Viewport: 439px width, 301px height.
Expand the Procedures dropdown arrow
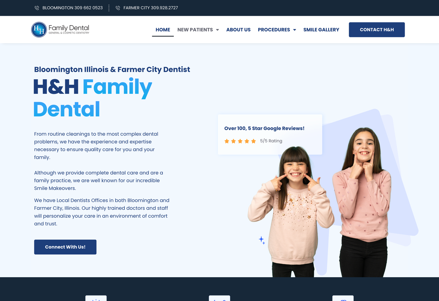pyautogui.click(x=294, y=30)
